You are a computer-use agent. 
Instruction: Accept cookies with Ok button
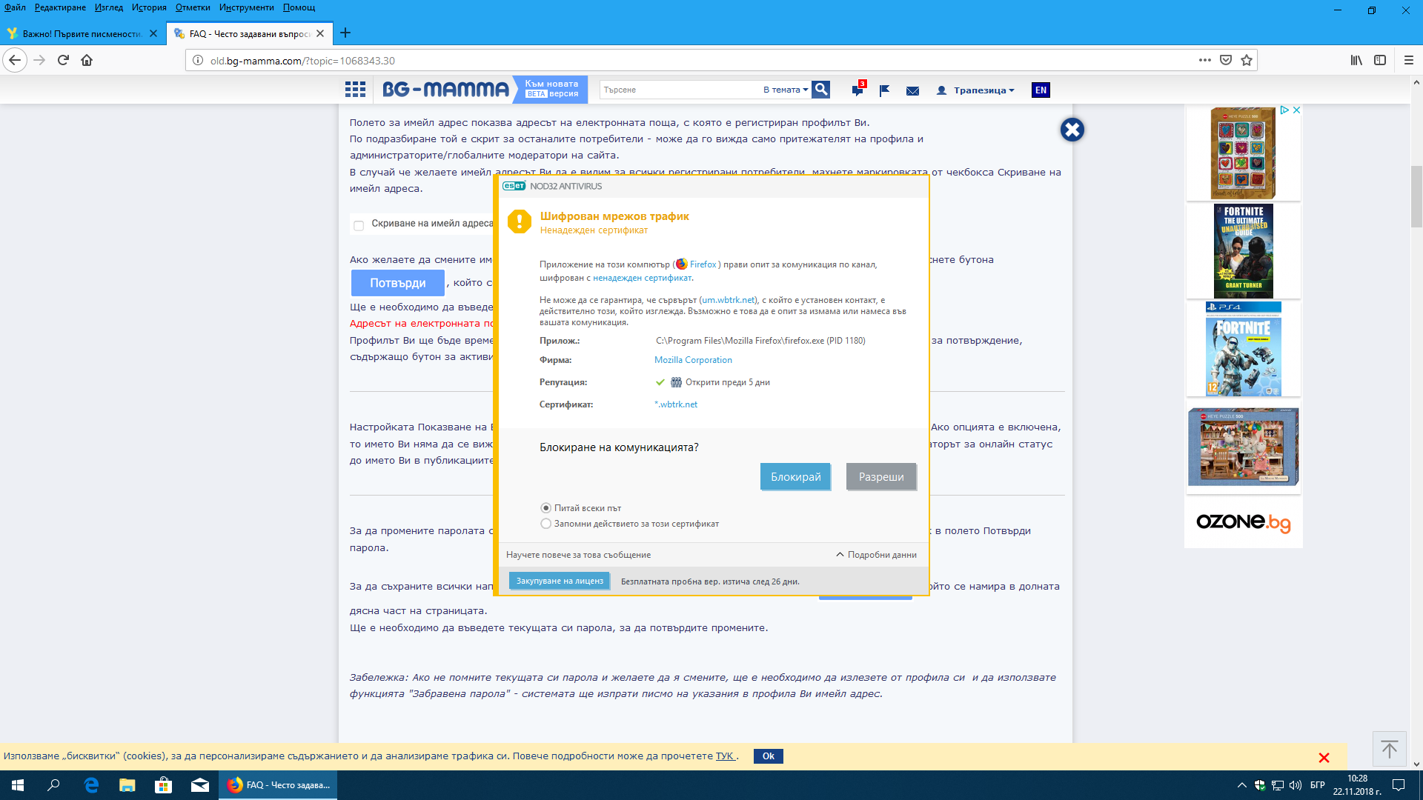coord(768,756)
